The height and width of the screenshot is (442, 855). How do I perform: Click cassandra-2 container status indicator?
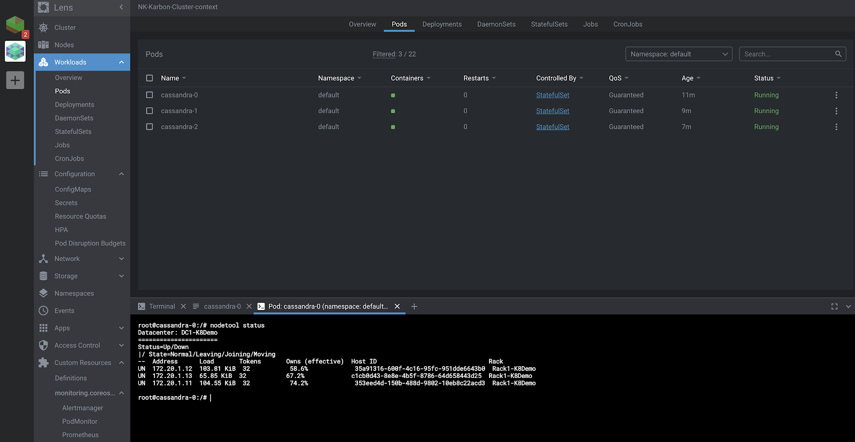point(393,128)
